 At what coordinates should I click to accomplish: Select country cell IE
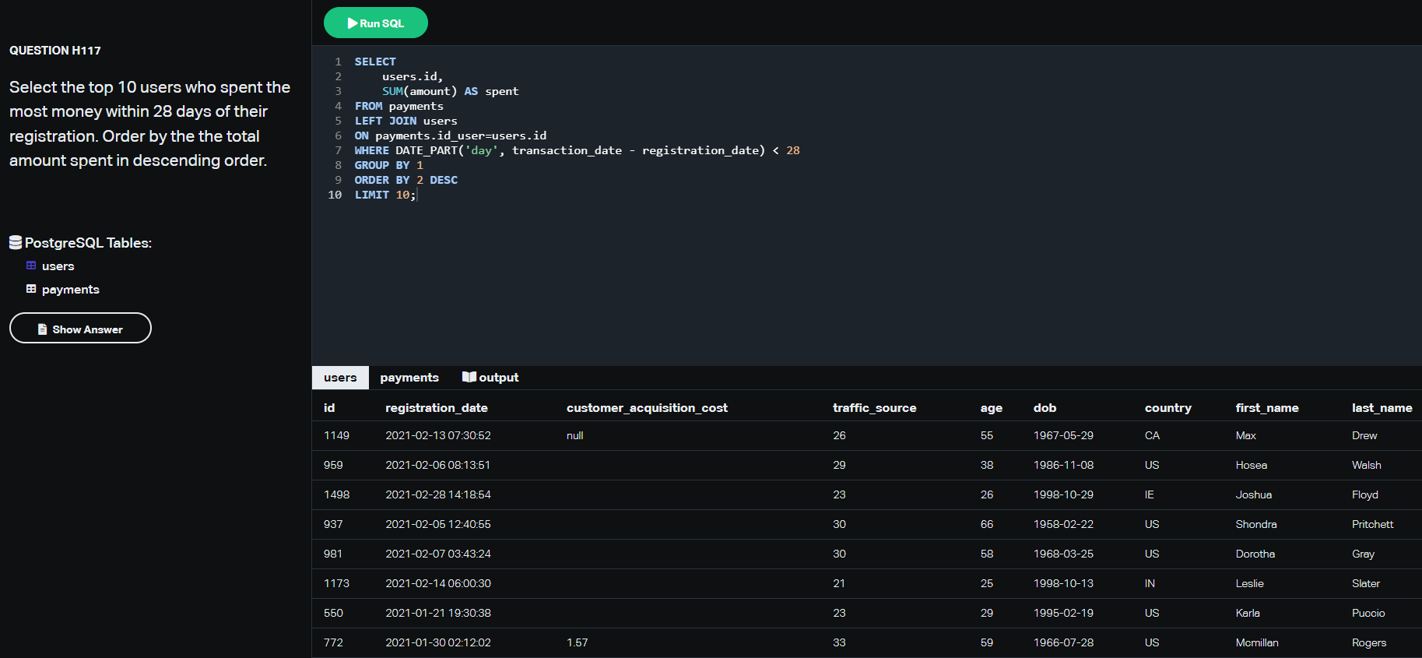pyautogui.click(x=1150, y=494)
